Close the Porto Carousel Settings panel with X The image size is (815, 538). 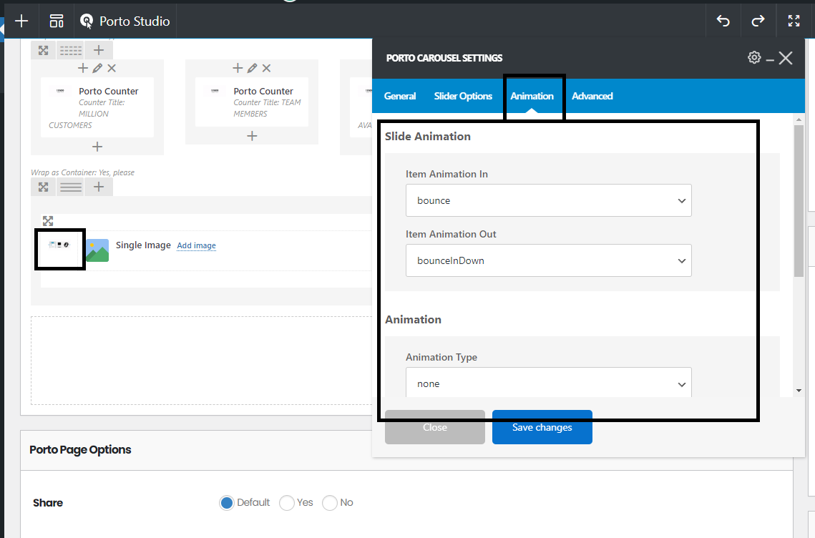pyautogui.click(x=786, y=58)
